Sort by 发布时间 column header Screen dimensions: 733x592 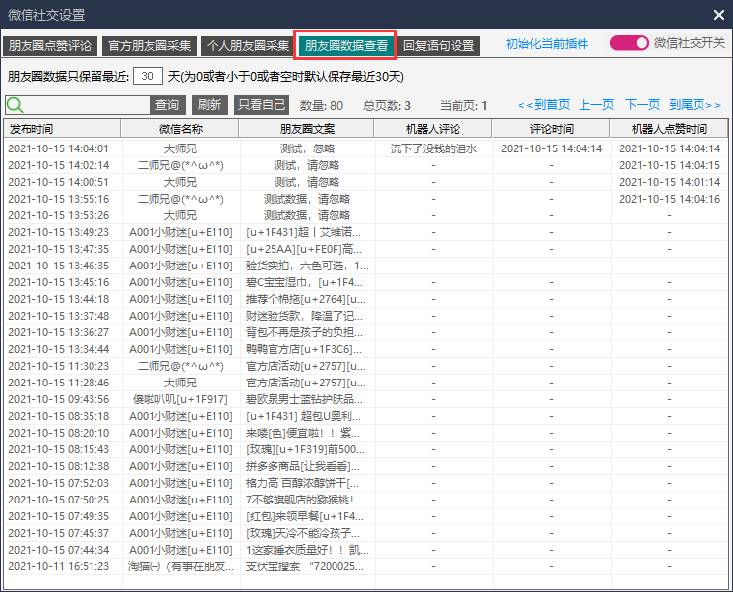(x=61, y=129)
